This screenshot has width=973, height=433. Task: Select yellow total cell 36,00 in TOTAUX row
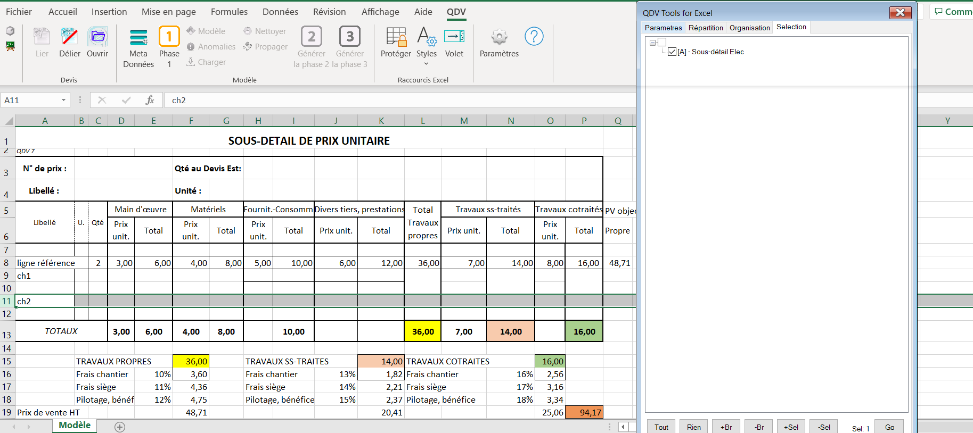click(423, 331)
